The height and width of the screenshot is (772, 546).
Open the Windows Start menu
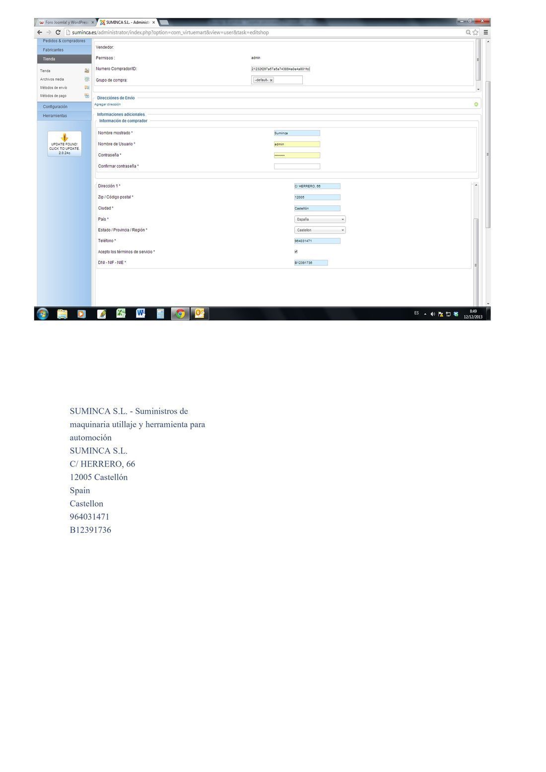tap(43, 314)
